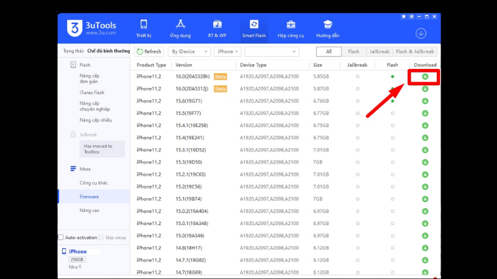This screenshot has width=497, height=279.
Task: Download firmware 15.3.1(19D52)
Action: (x=425, y=150)
